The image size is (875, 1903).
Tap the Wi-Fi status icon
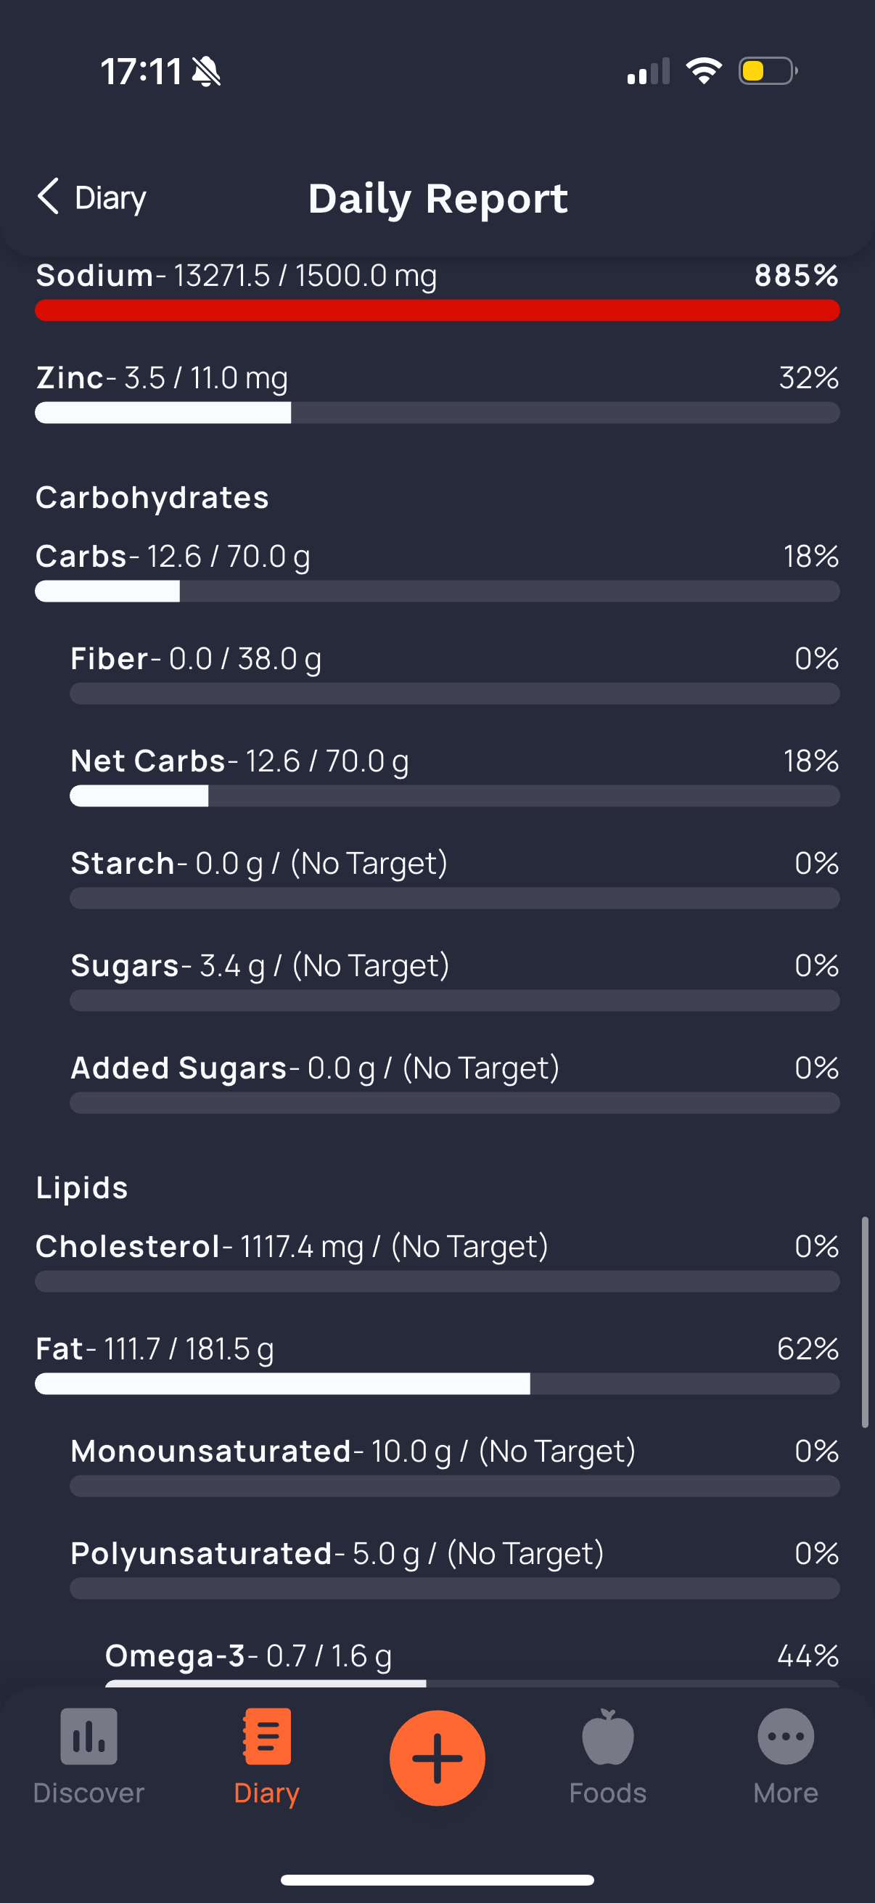pyautogui.click(x=704, y=71)
